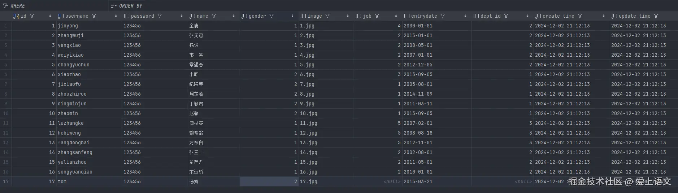This screenshot has height=193, width=678.
Task: Select the username cell 'luzhangke'
Action: pos(89,123)
